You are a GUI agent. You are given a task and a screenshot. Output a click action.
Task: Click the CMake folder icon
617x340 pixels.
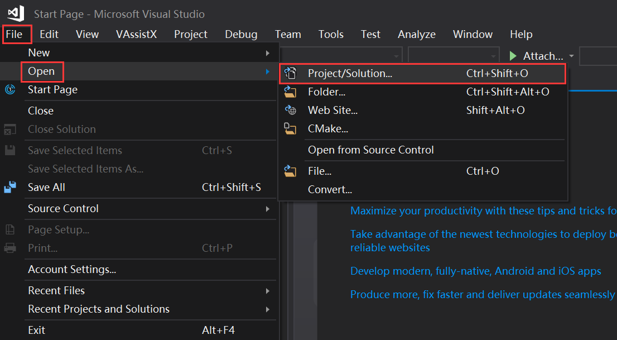pyautogui.click(x=291, y=128)
